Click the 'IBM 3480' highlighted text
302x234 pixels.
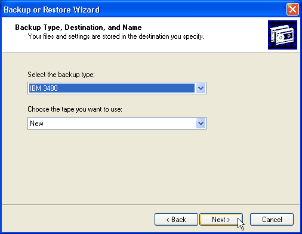[44, 88]
